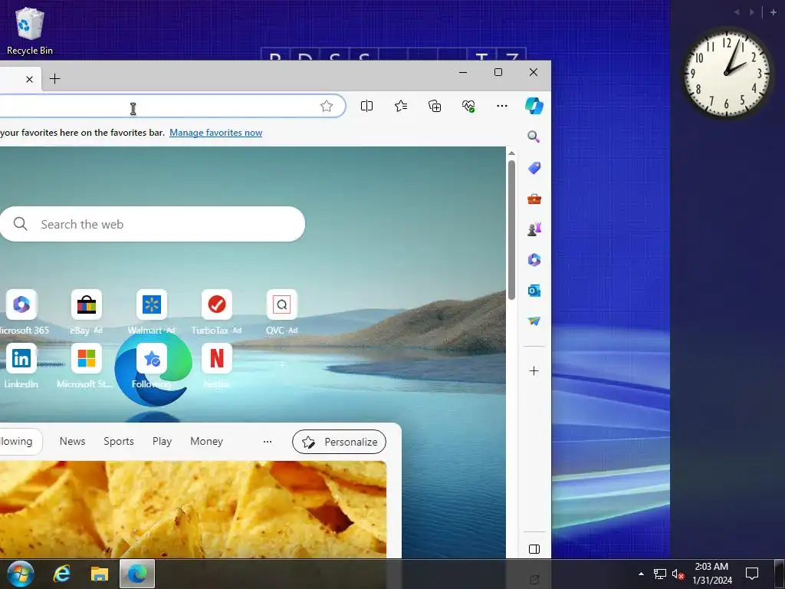Viewport: 785px width, 589px height.
Task: Open the sidebar Search magnifier icon
Action: coord(534,137)
